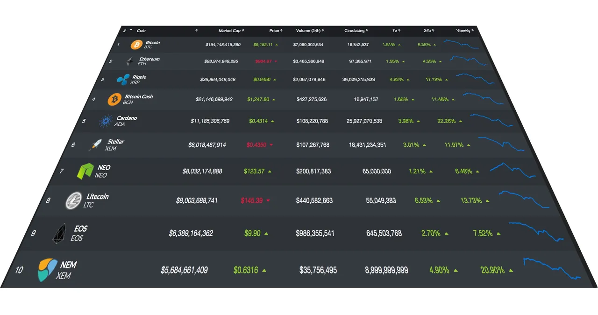View NEO weekly sparkline chart

click(x=513, y=170)
